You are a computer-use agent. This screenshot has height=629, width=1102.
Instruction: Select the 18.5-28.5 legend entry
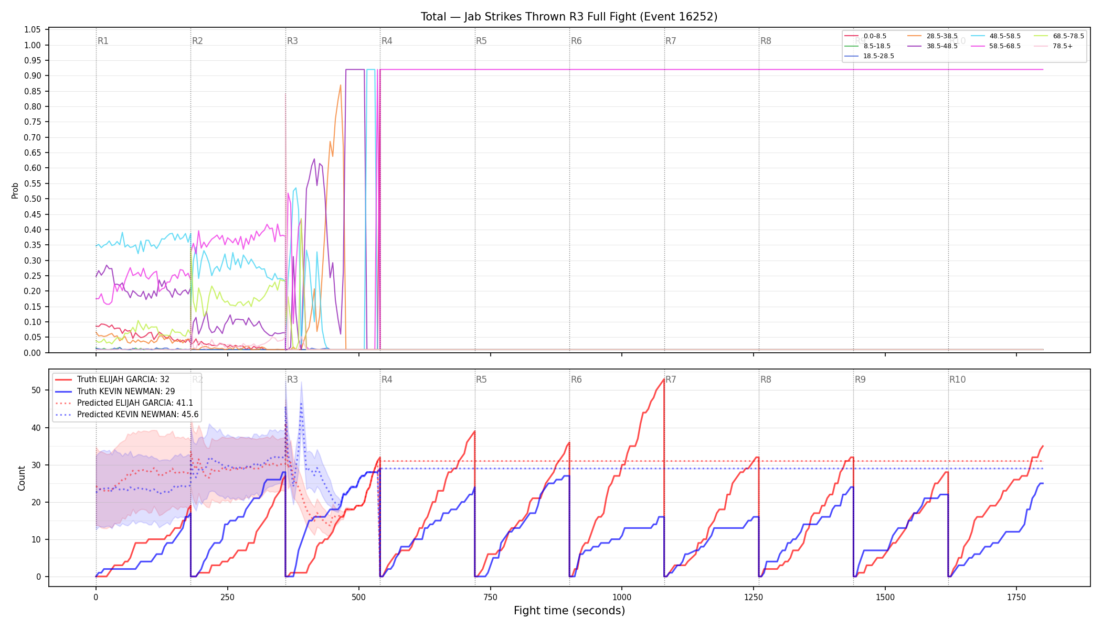click(x=870, y=56)
